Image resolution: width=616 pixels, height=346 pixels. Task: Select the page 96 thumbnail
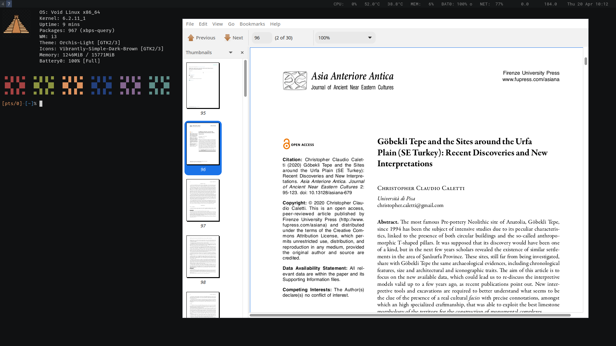click(x=203, y=144)
